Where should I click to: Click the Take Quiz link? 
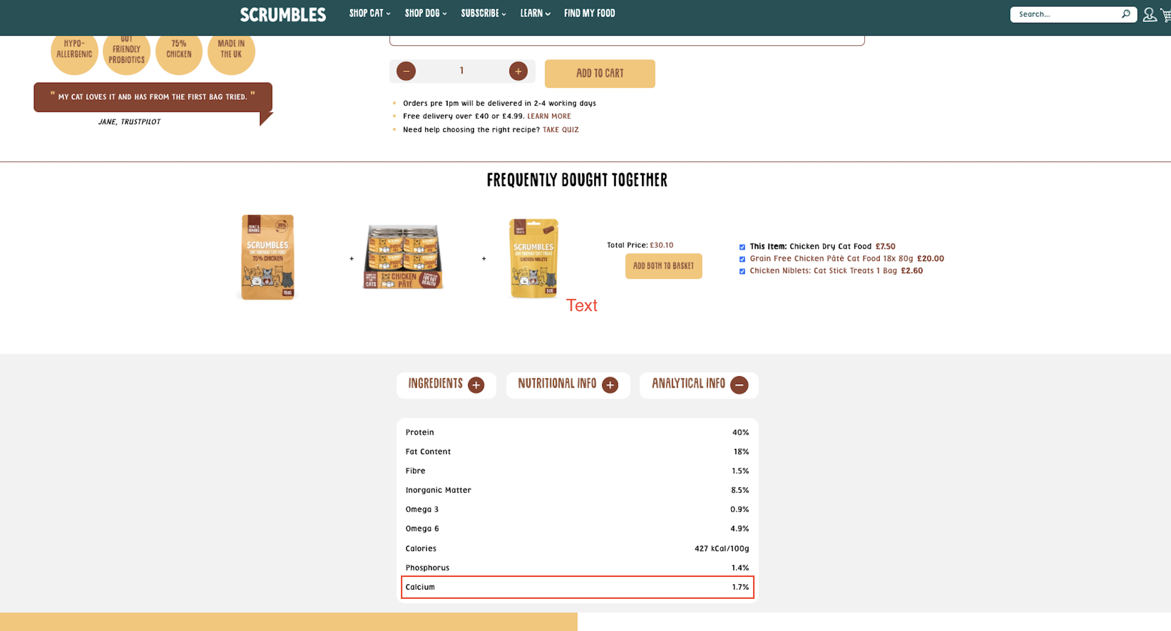[x=561, y=130]
